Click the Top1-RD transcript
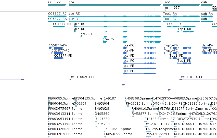 tap(181, 27)
